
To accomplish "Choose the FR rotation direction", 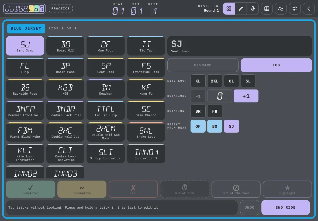I will tap(215, 111).
